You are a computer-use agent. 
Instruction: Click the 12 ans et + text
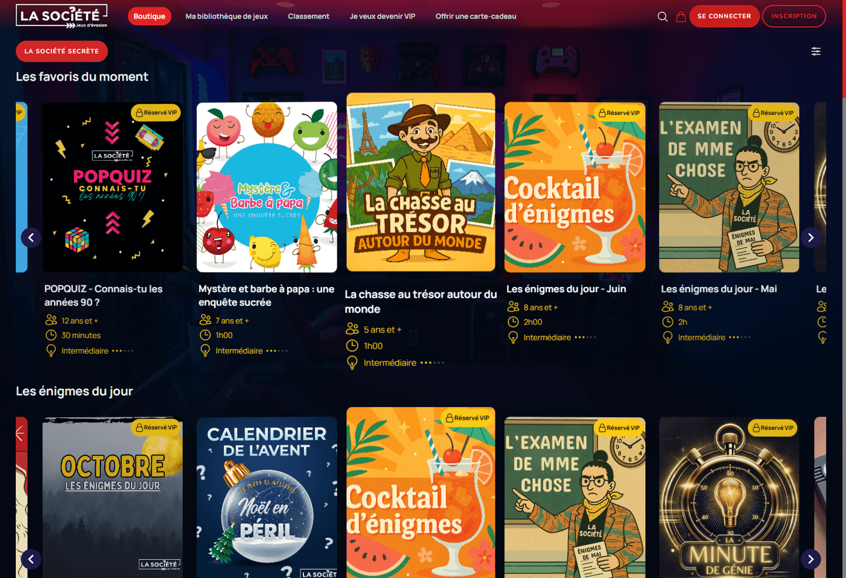click(x=80, y=320)
